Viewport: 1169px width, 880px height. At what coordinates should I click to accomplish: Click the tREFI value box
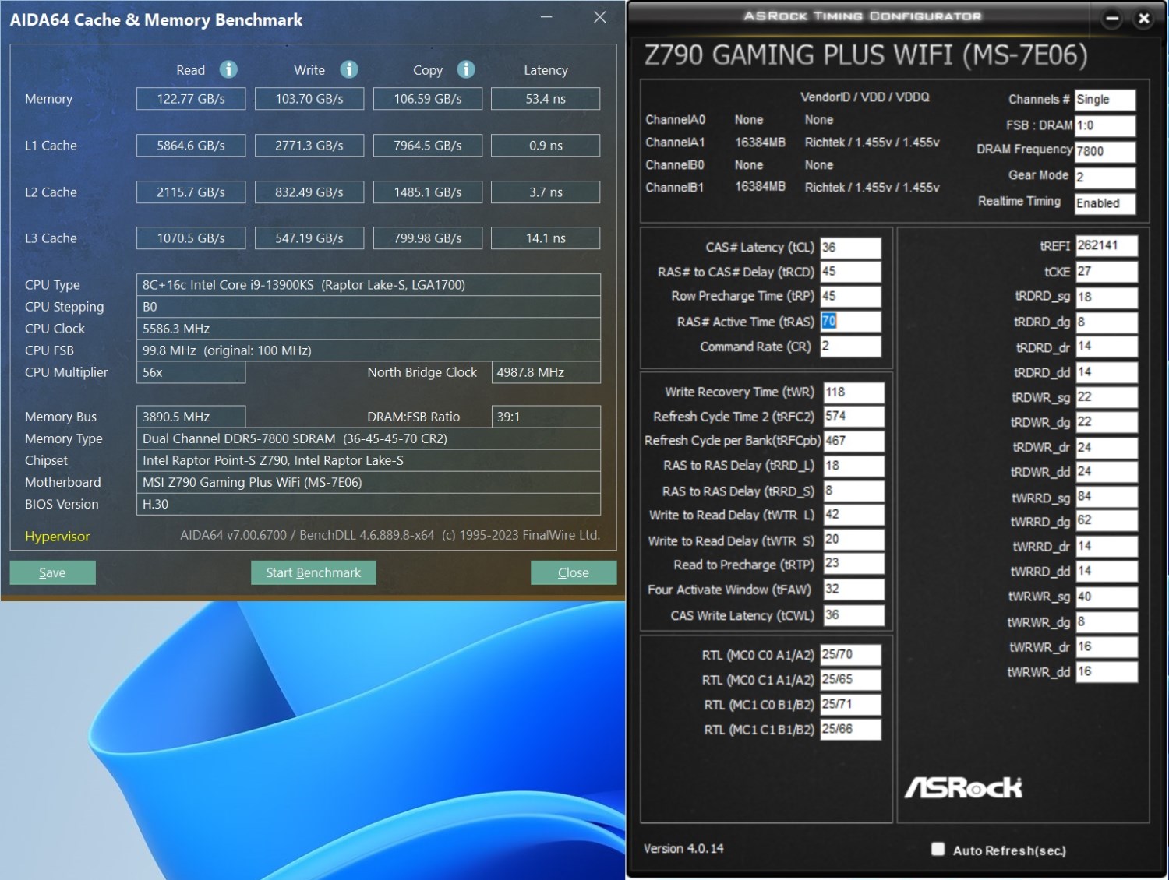coord(1106,245)
